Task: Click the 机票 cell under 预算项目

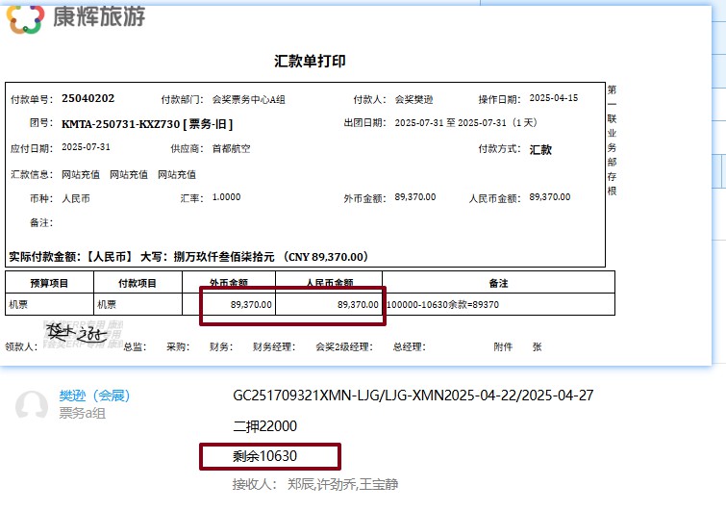Action: tap(19, 304)
